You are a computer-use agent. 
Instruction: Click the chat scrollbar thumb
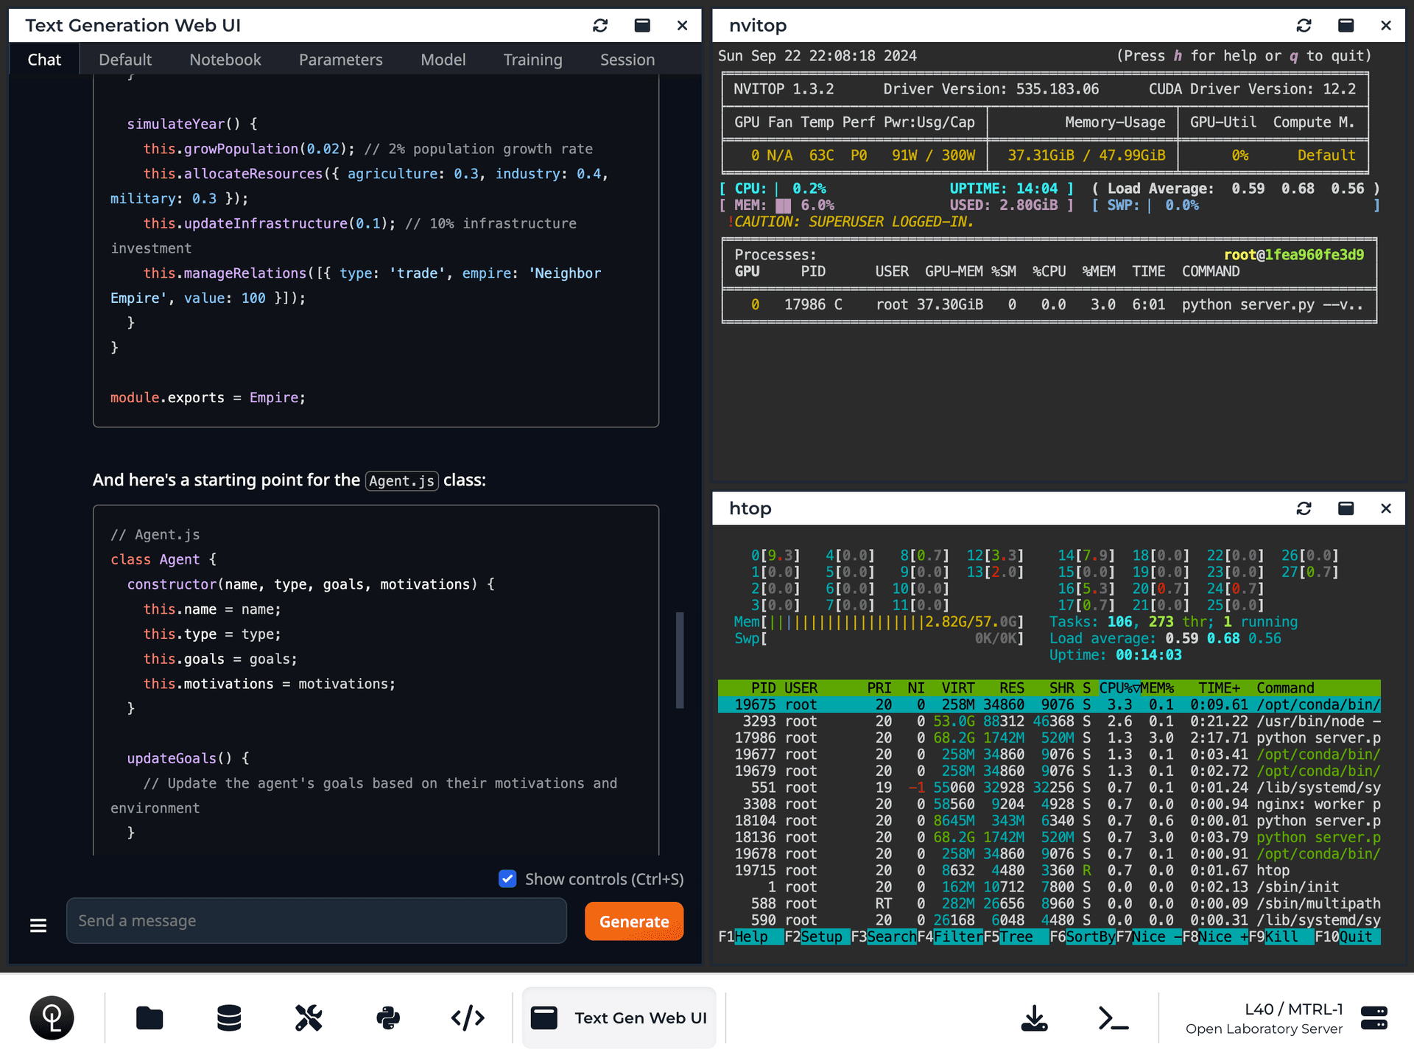(680, 660)
